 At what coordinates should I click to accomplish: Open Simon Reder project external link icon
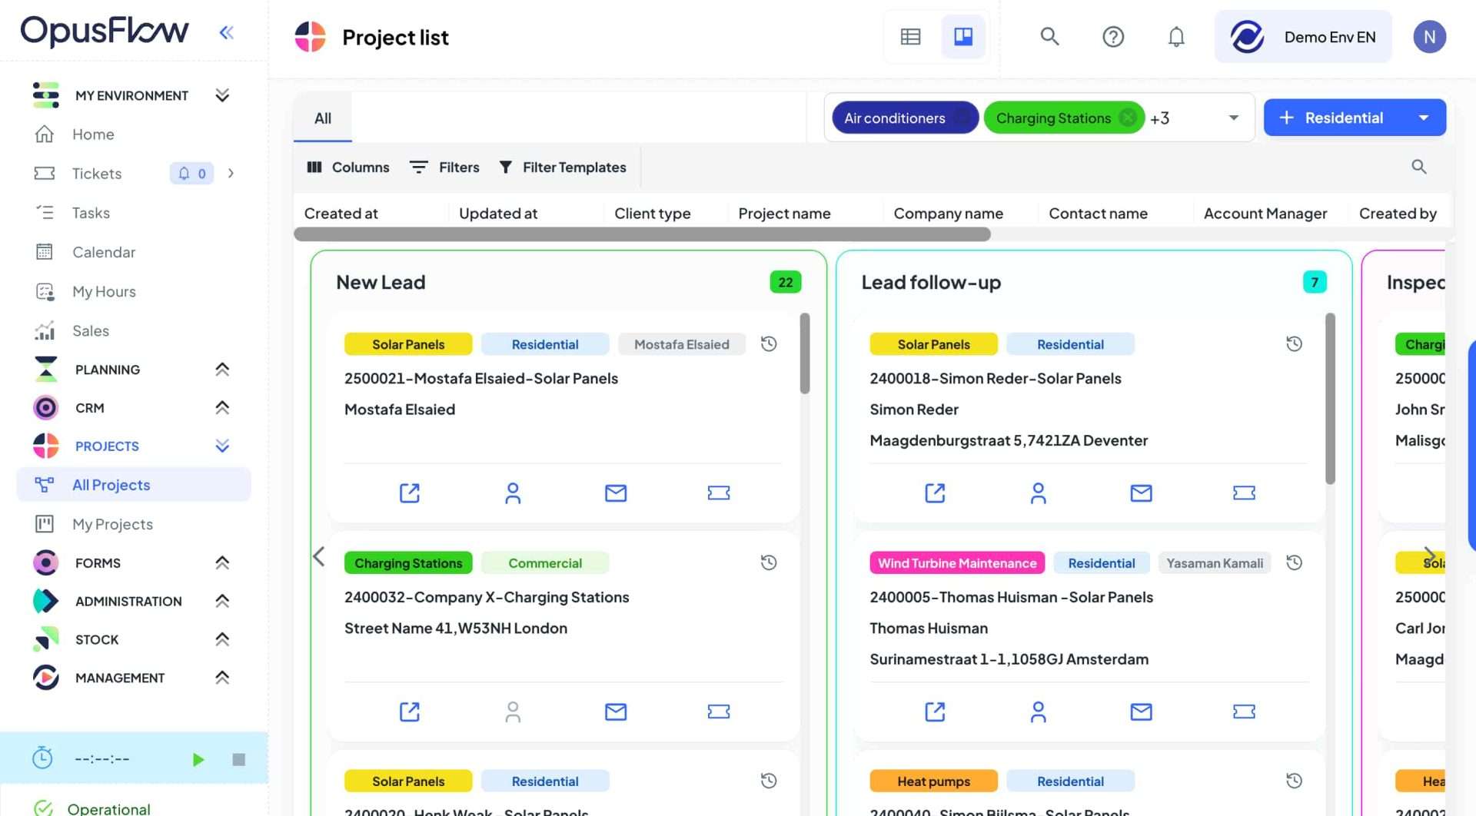click(935, 493)
